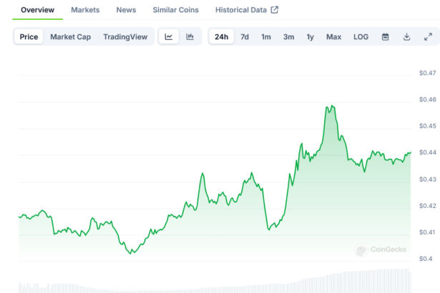The image size is (440, 293).
Task: Switch to candlestick chart icon
Action: tap(190, 36)
